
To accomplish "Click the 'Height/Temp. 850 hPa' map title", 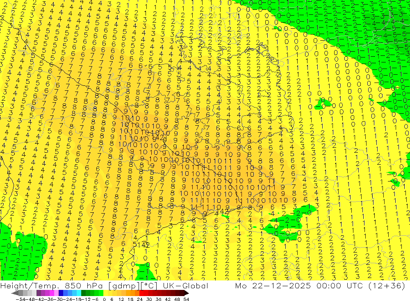I will click(x=51, y=285).
